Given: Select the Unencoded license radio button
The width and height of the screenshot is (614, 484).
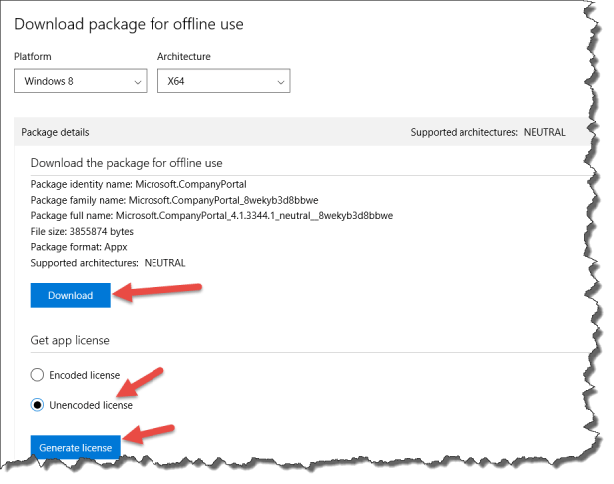Looking at the screenshot, I should point(38,405).
